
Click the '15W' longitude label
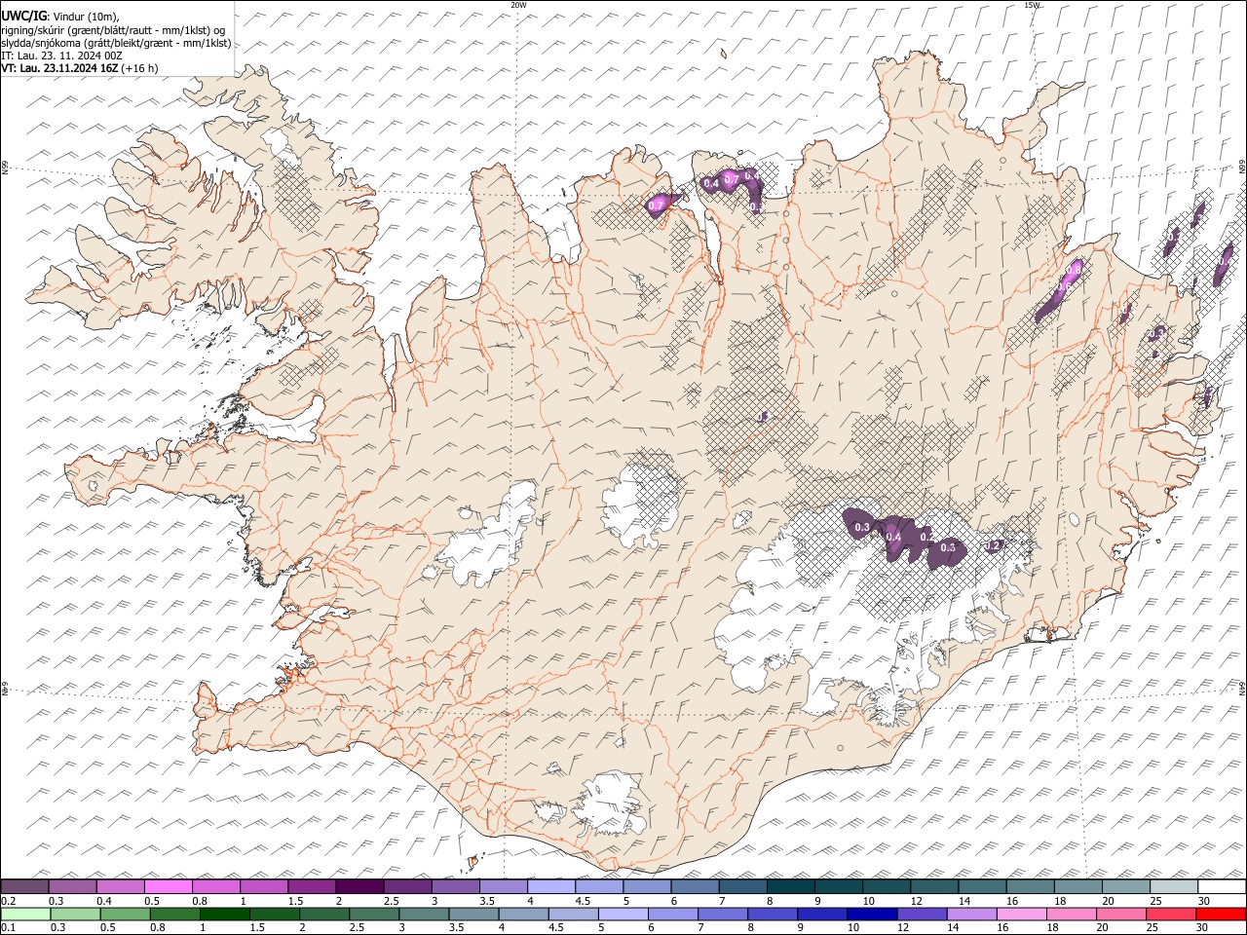1032,5
